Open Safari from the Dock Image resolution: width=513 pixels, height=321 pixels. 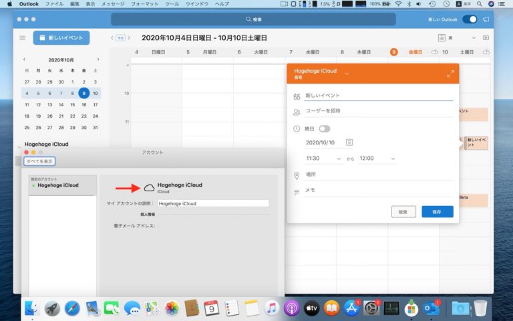click(x=72, y=308)
